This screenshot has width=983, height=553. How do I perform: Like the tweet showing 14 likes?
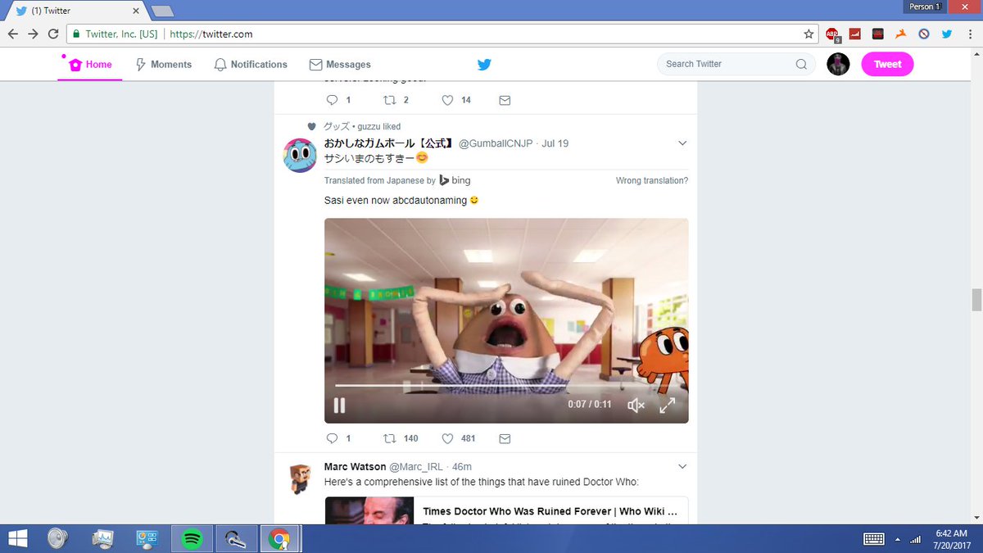tap(447, 100)
